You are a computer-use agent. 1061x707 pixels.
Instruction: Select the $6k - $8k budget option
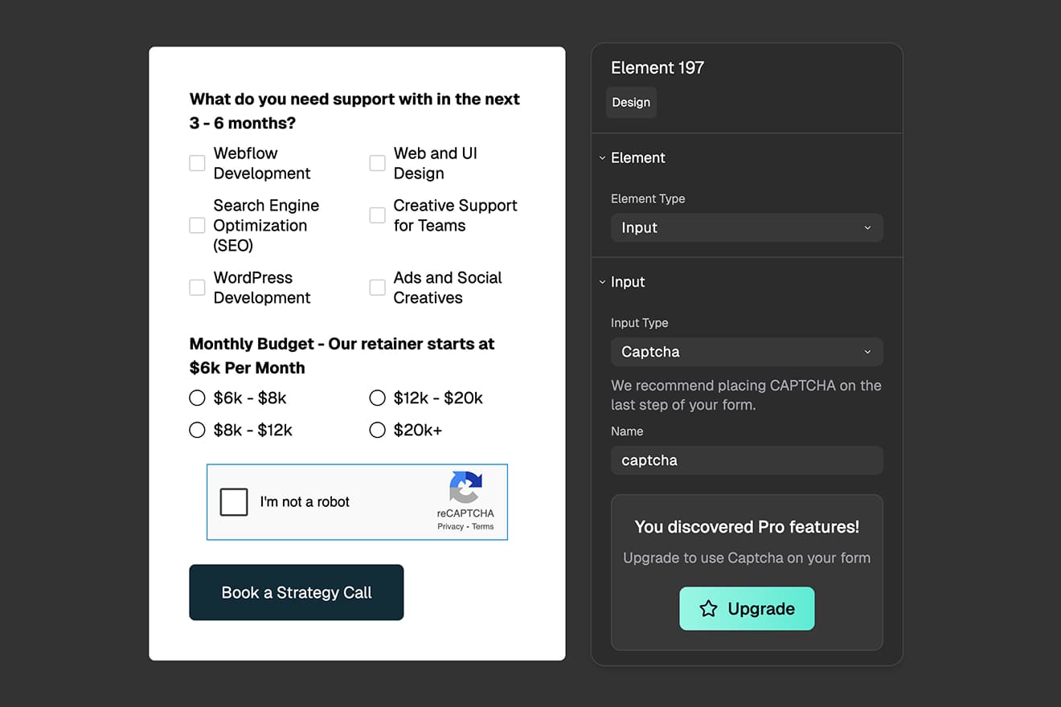[x=197, y=398]
